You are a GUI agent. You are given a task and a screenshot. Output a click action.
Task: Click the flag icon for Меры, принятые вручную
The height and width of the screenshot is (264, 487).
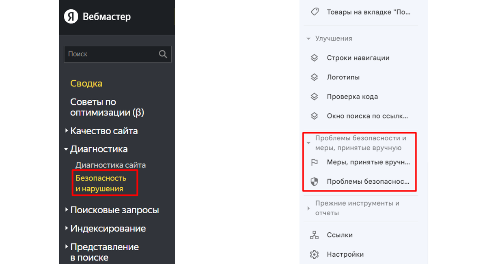pyautogui.click(x=314, y=162)
